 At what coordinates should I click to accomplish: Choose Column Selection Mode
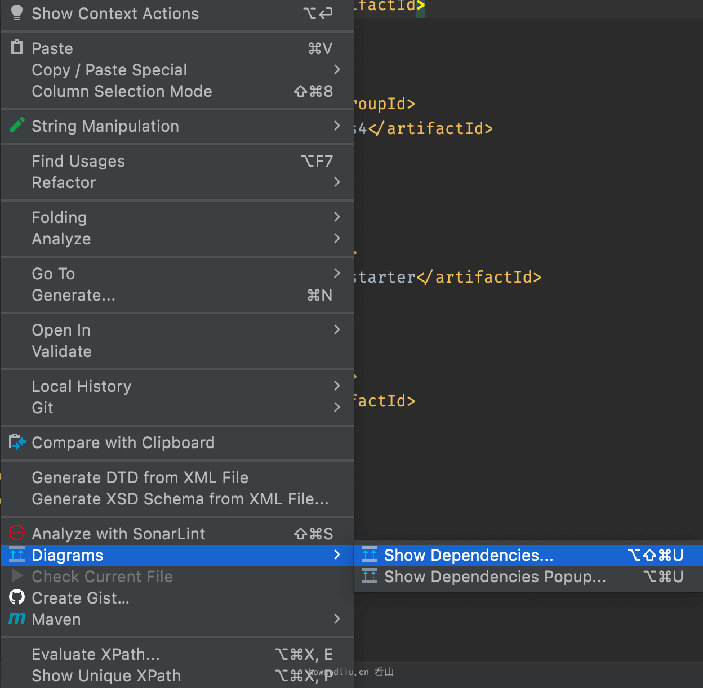point(122,91)
